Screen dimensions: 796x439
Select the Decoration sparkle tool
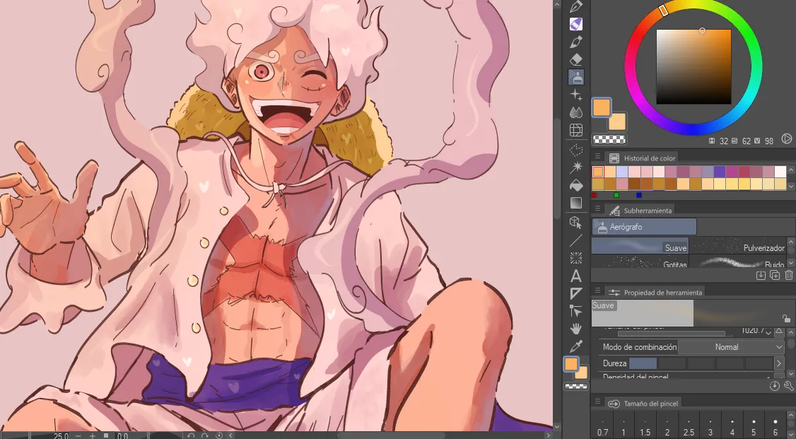[x=575, y=95]
